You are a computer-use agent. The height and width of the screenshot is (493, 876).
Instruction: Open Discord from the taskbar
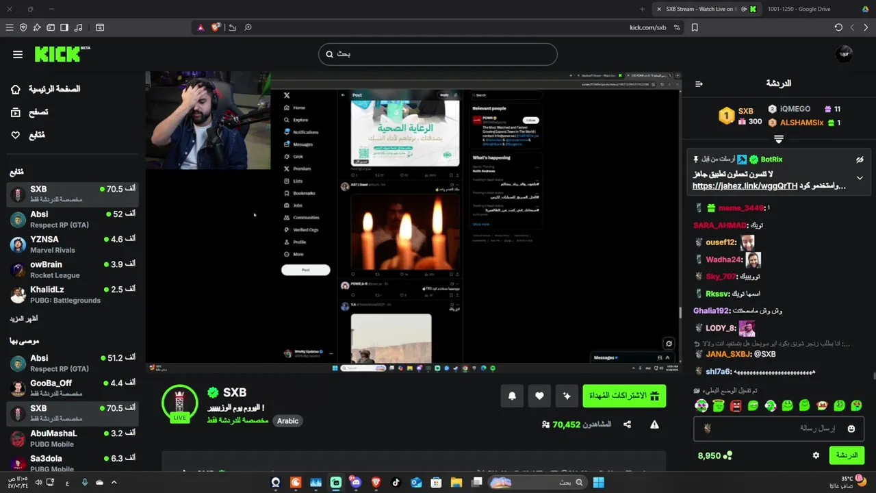pyautogui.click(x=355, y=483)
